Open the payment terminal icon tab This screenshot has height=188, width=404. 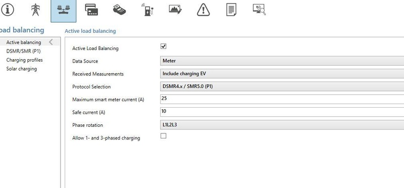(x=119, y=10)
